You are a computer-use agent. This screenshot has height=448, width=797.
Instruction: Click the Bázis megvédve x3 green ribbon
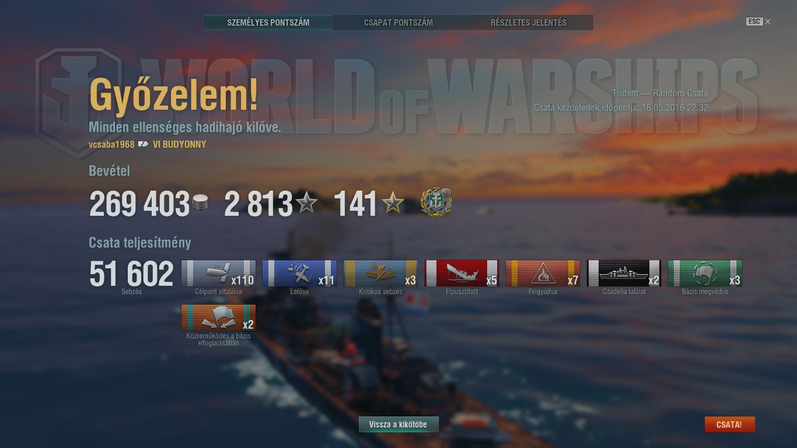pos(705,273)
